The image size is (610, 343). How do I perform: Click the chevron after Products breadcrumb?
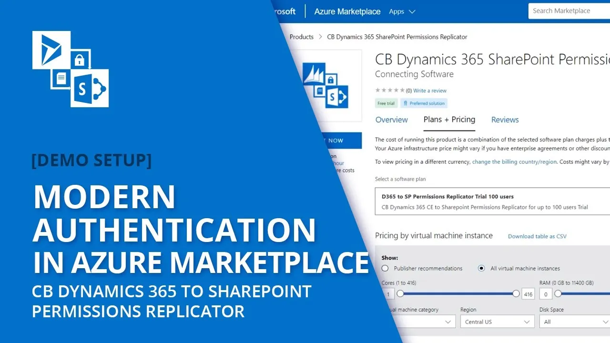tap(320, 37)
